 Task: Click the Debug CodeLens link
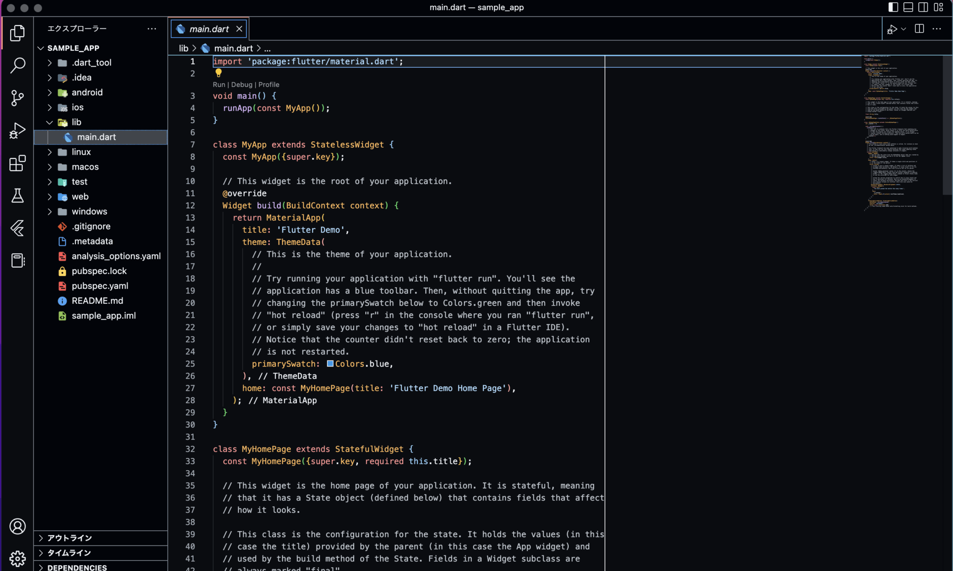coord(242,85)
